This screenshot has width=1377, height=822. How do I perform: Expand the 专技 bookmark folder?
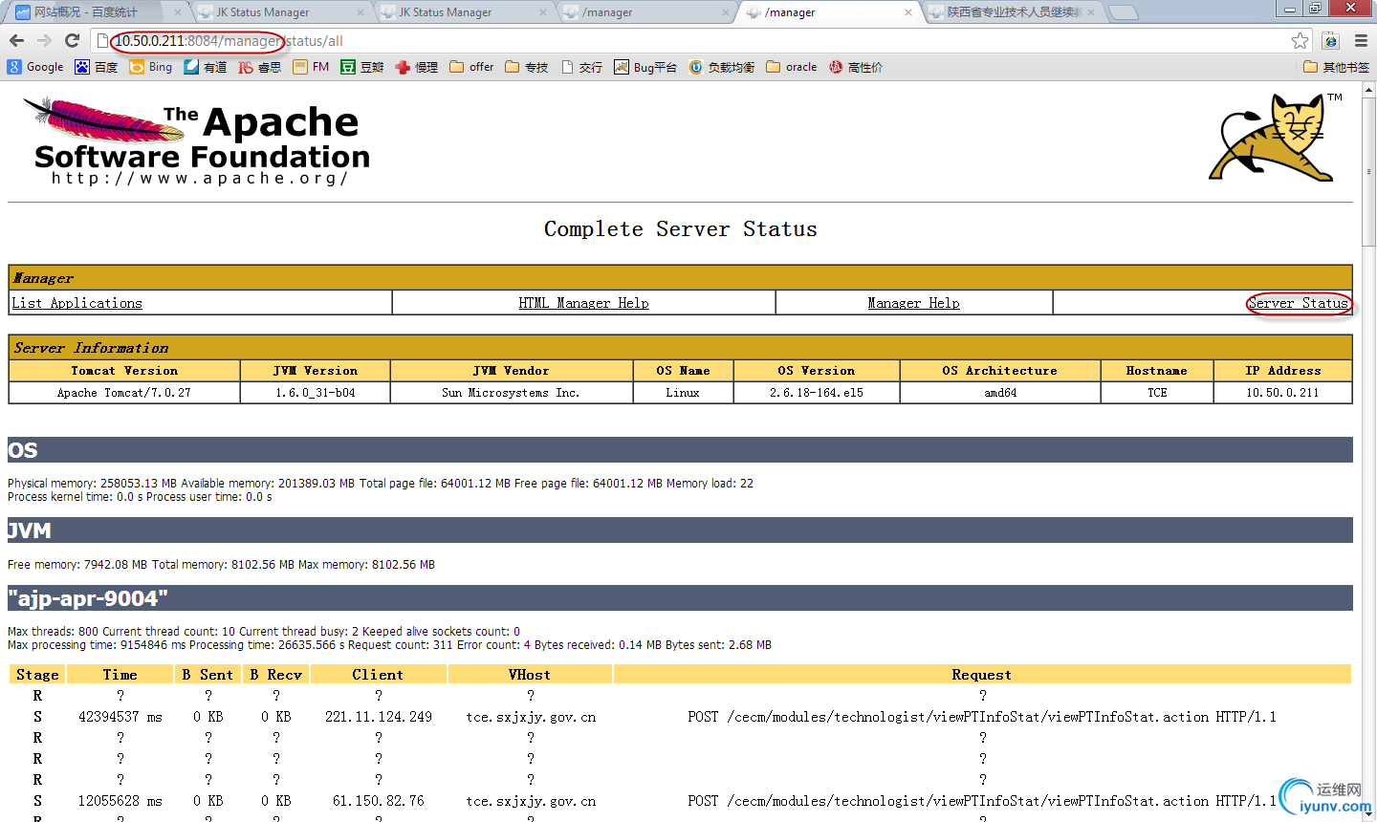coord(527,67)
